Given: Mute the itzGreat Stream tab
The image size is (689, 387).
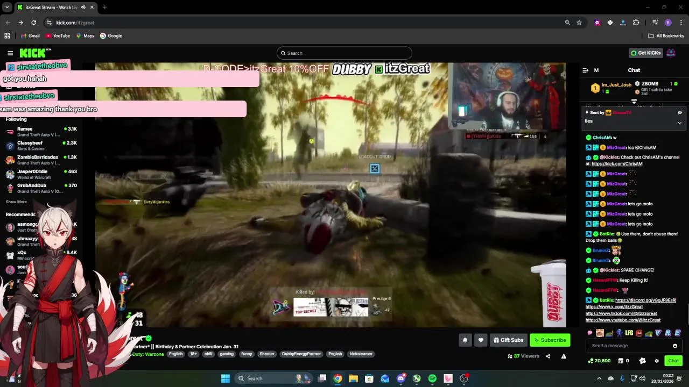Looking at the screenshot, I should [83, 8].
